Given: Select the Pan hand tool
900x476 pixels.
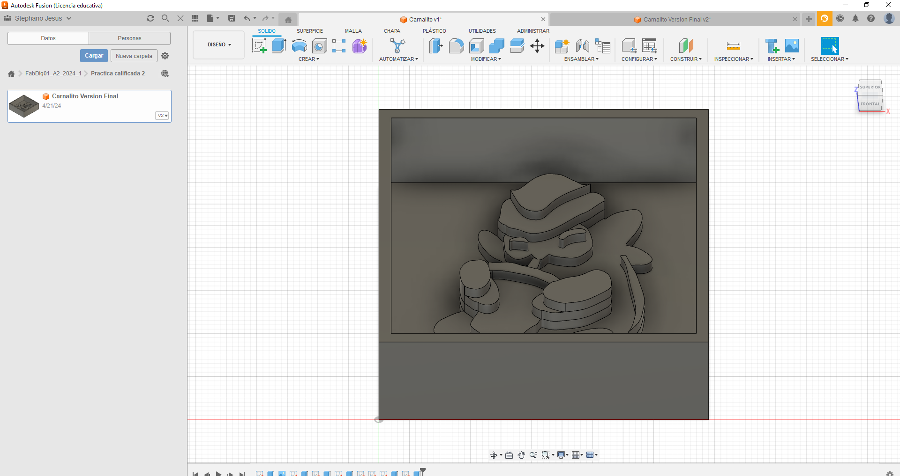Looking at the screenshot, I should (x=521, y=455).
